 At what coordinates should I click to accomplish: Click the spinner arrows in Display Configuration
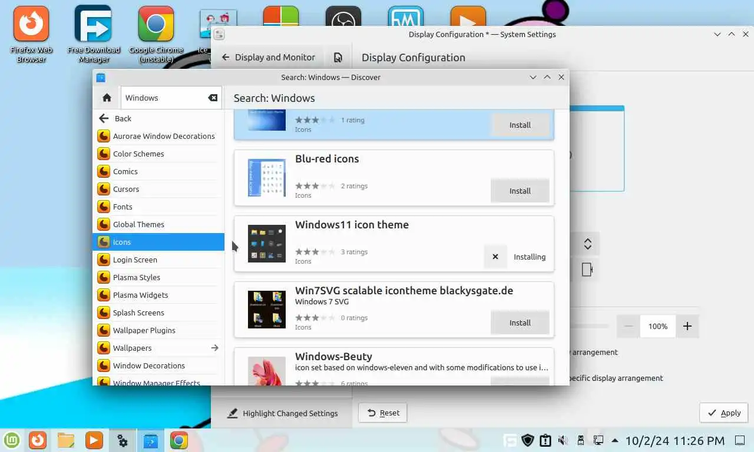pos(587,244)
